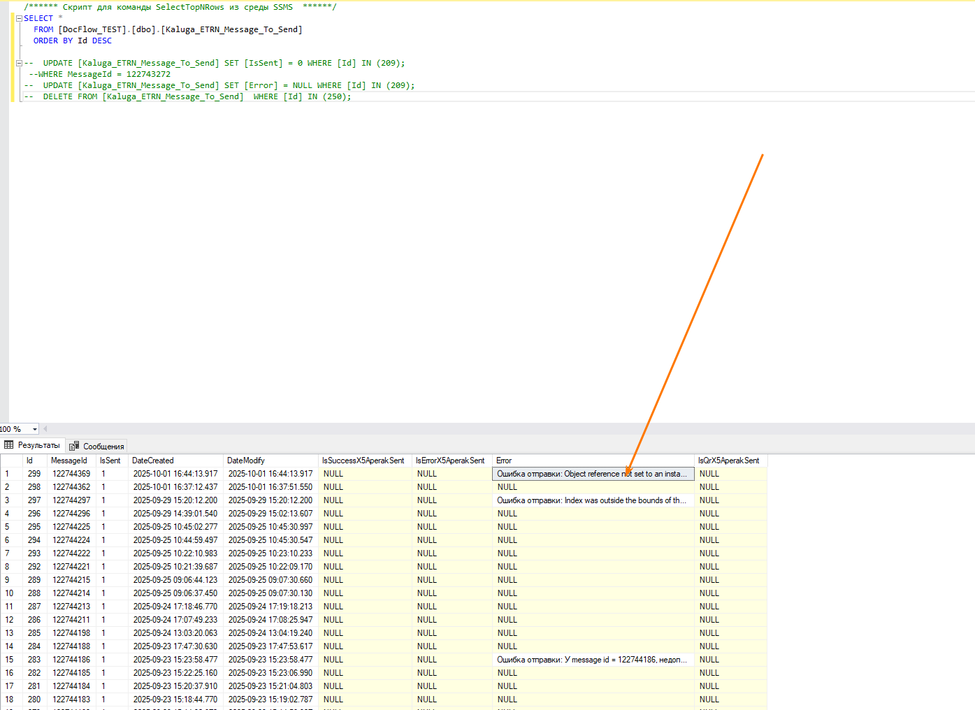
Task: Click MessageId cell 122744198
Action: [72, 633]
